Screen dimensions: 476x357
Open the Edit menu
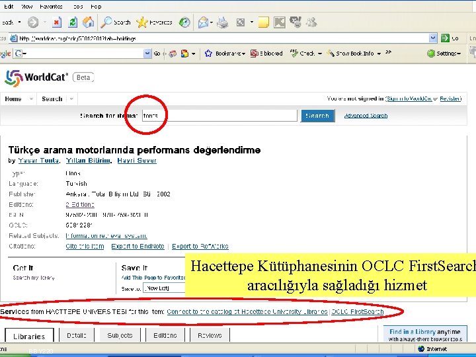click(9, 7)
